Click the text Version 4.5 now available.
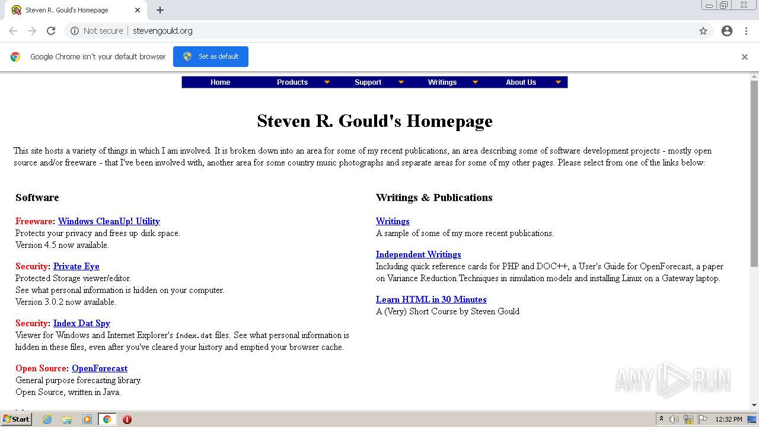This screenshot has width=759, height=427. pyautogui.click(x=62, y=245)
